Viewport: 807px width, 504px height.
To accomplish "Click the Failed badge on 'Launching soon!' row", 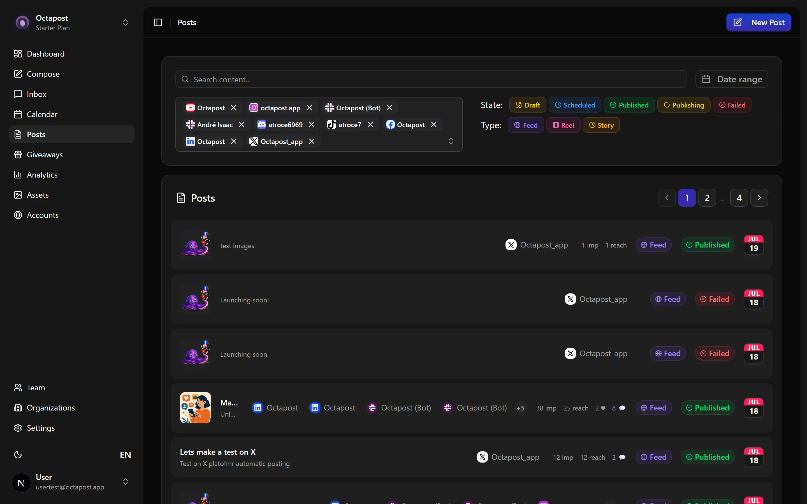I will click(x=715, y=299).
